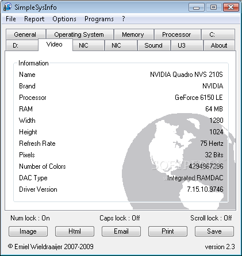Open the ? help menu
Screen dimensions: 242x256
(124, 19)
